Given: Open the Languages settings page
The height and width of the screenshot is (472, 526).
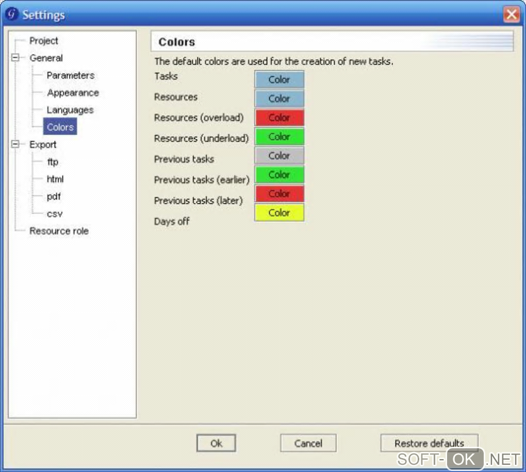Looking at the screenshot, I should [x=70, y=110].
